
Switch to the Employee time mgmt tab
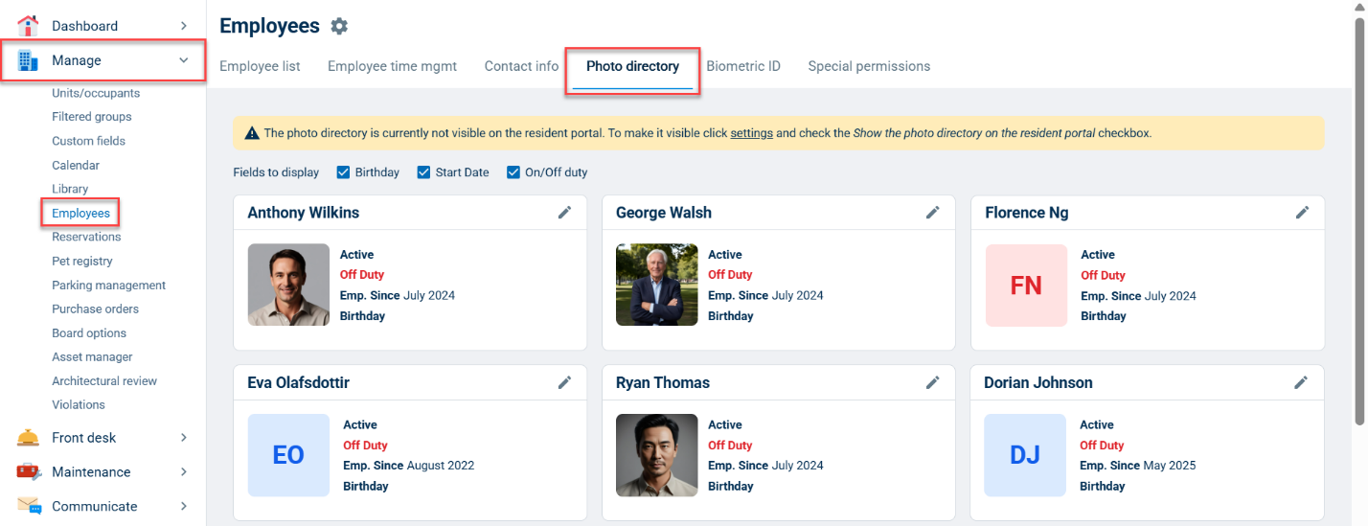click(x=392, y=66)
